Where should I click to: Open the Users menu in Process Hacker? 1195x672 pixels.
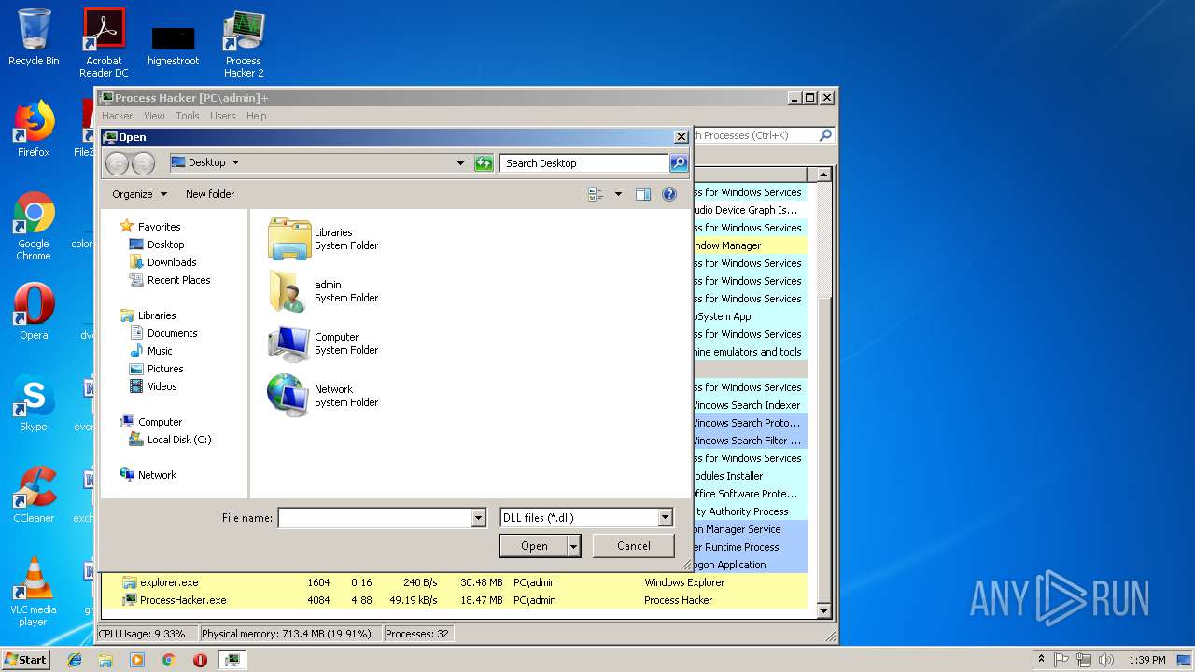222,116
